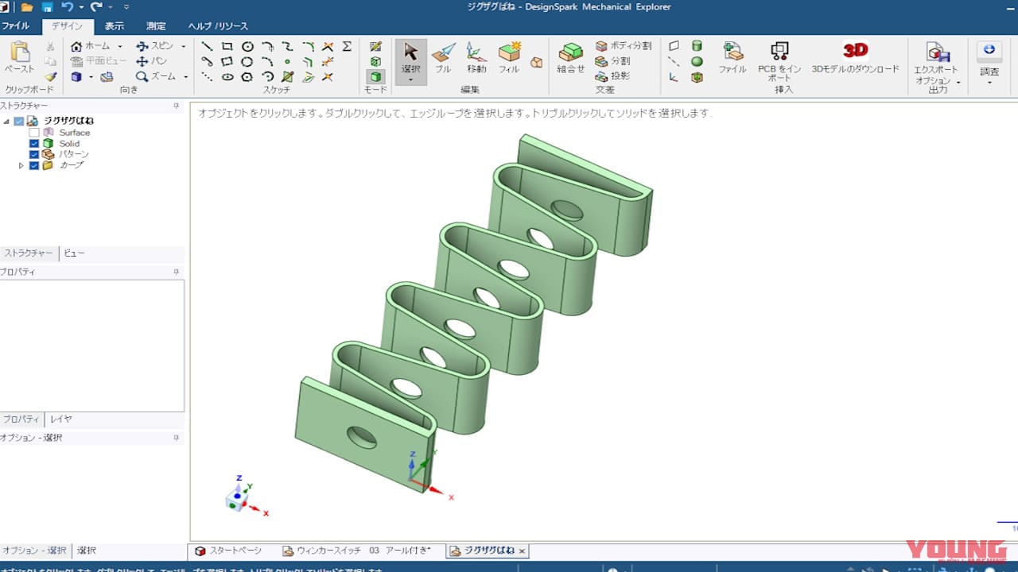Select the プル (Pull) tool
This screenshot has width=1018, height=572.
[443, 56]
